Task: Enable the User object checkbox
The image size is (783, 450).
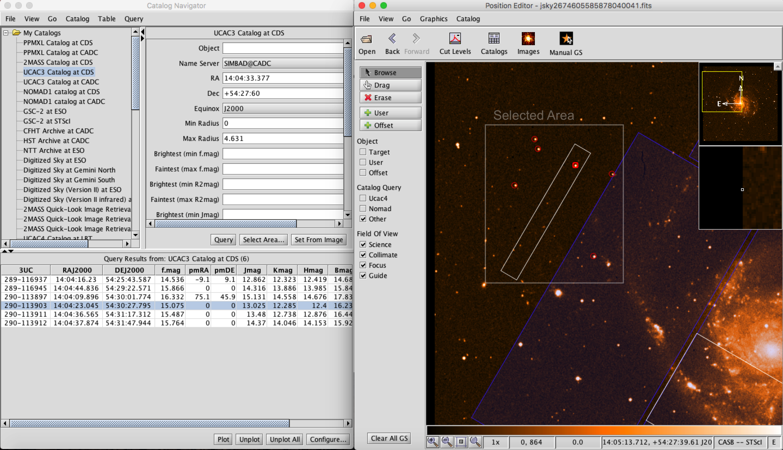Action: click(363, 162)
